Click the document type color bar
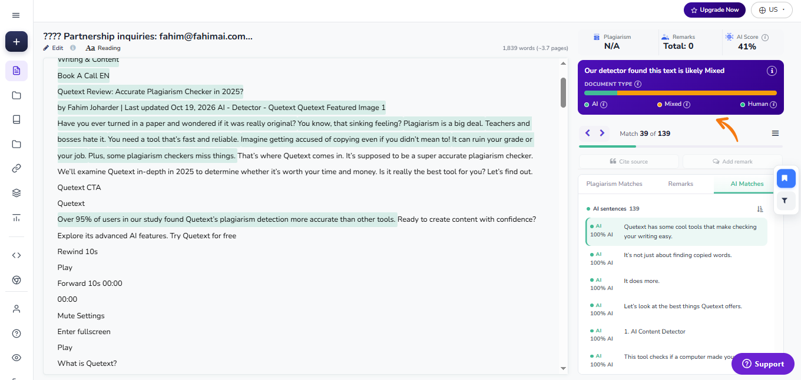Viewport: 801px width, 380px height. pos(680,93)
